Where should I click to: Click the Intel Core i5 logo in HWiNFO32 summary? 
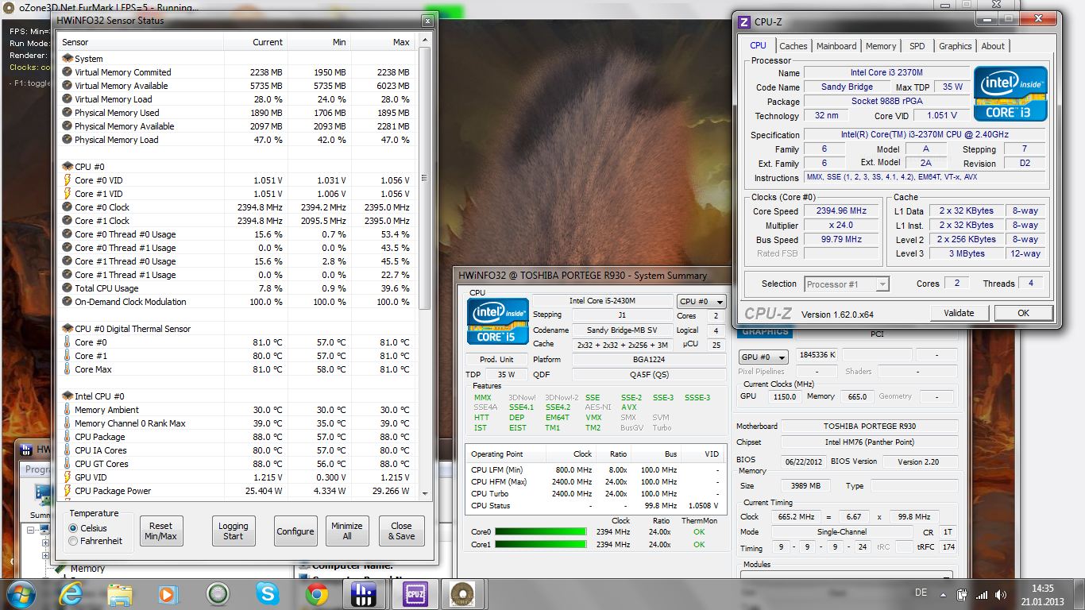click(498, 321)
